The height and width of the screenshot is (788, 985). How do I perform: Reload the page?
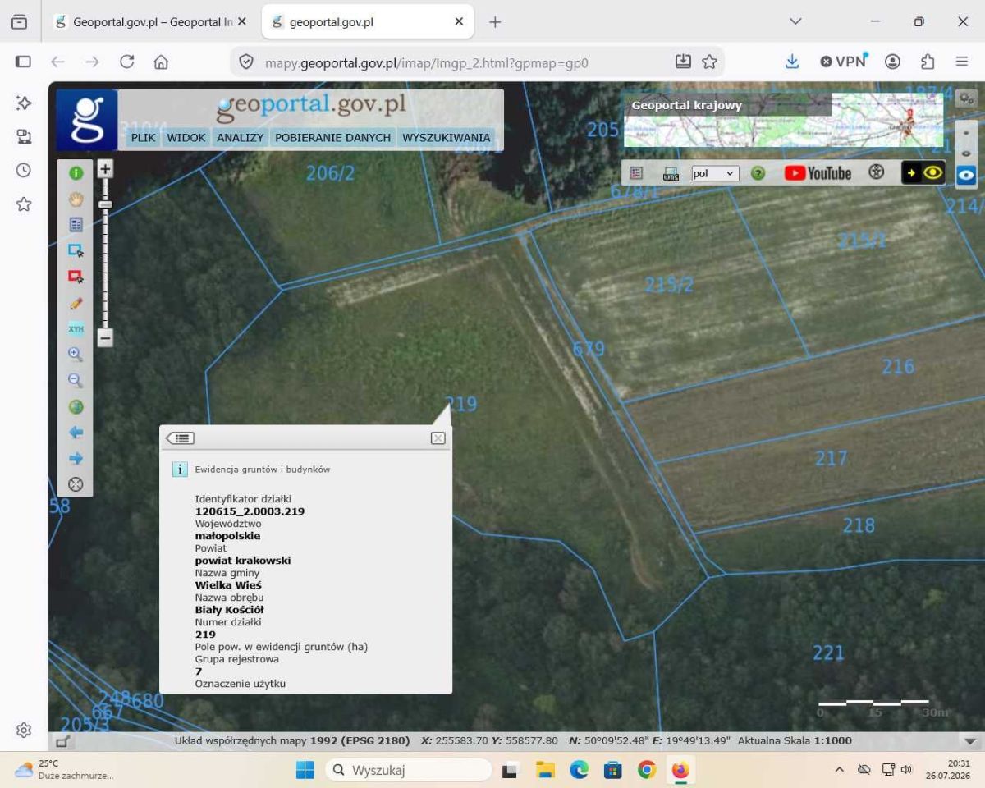coord(126,62)
